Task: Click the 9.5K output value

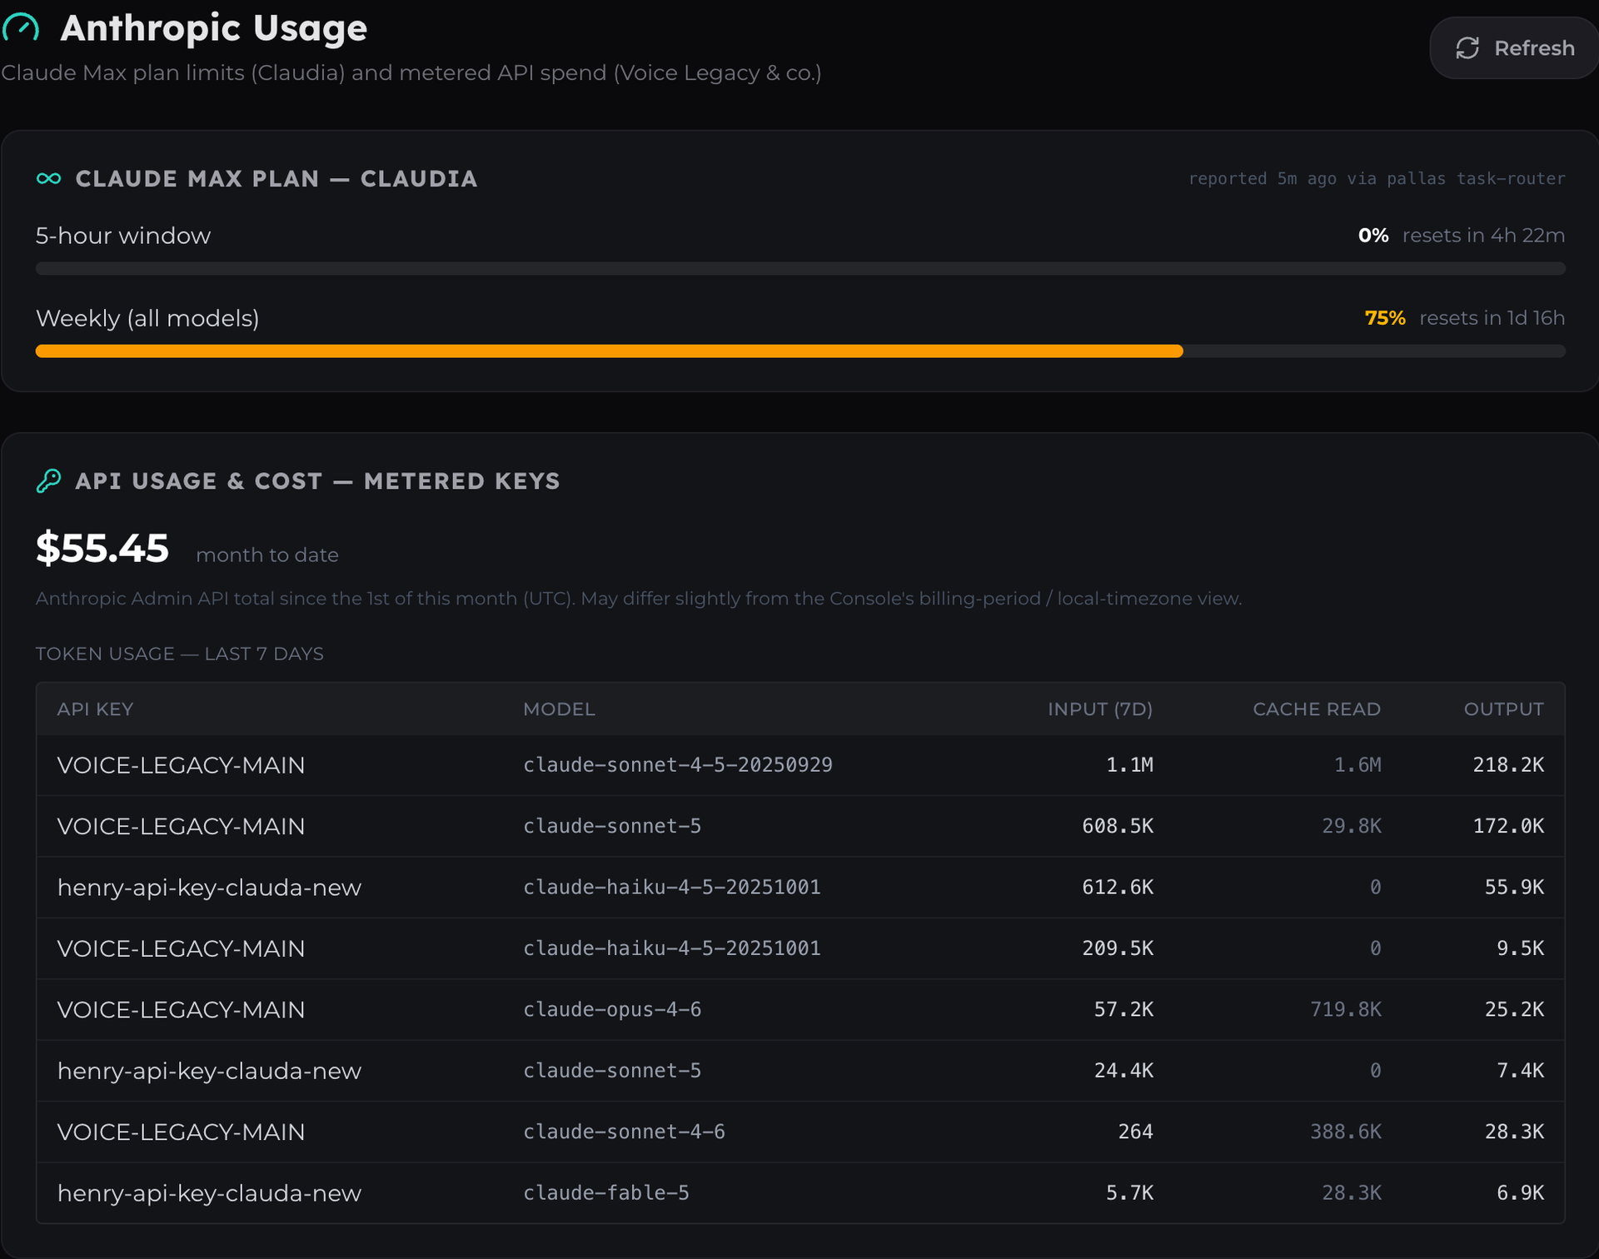Action: pyautogui.click(x=1520, y=948)
